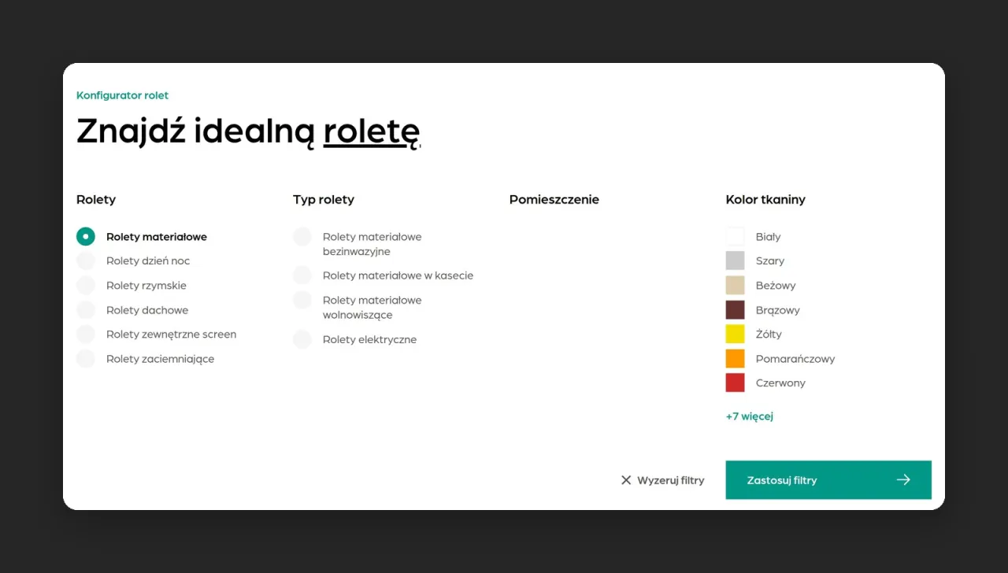1008x573 pixels.
Task: Choose the Rolety zaciemniające radio option
Action: (x=86, y=359)
